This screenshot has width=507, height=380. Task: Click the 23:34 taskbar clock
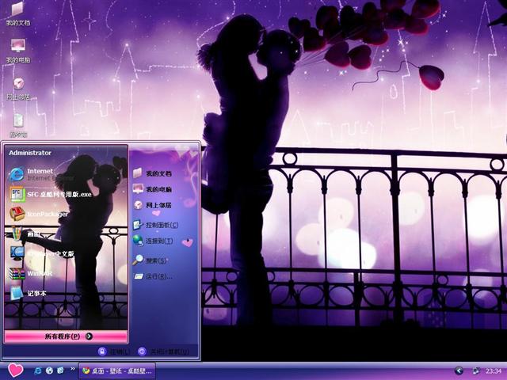(x=493, y=371)
